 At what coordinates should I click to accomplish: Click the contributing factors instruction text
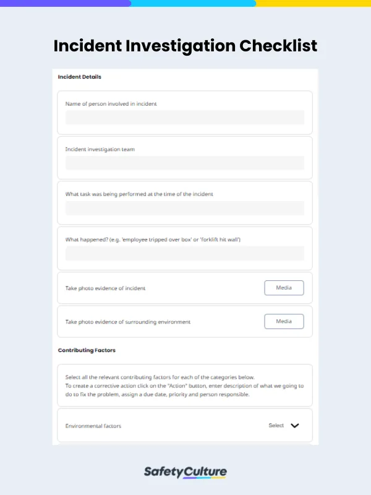[184, 385]
